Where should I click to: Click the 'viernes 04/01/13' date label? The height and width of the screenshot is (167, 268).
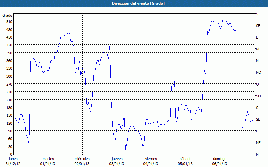pyautogui.click(x=151, y=161)
